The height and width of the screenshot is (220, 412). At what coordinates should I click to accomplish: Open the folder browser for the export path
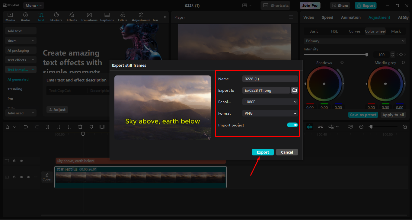coord(294,90)
